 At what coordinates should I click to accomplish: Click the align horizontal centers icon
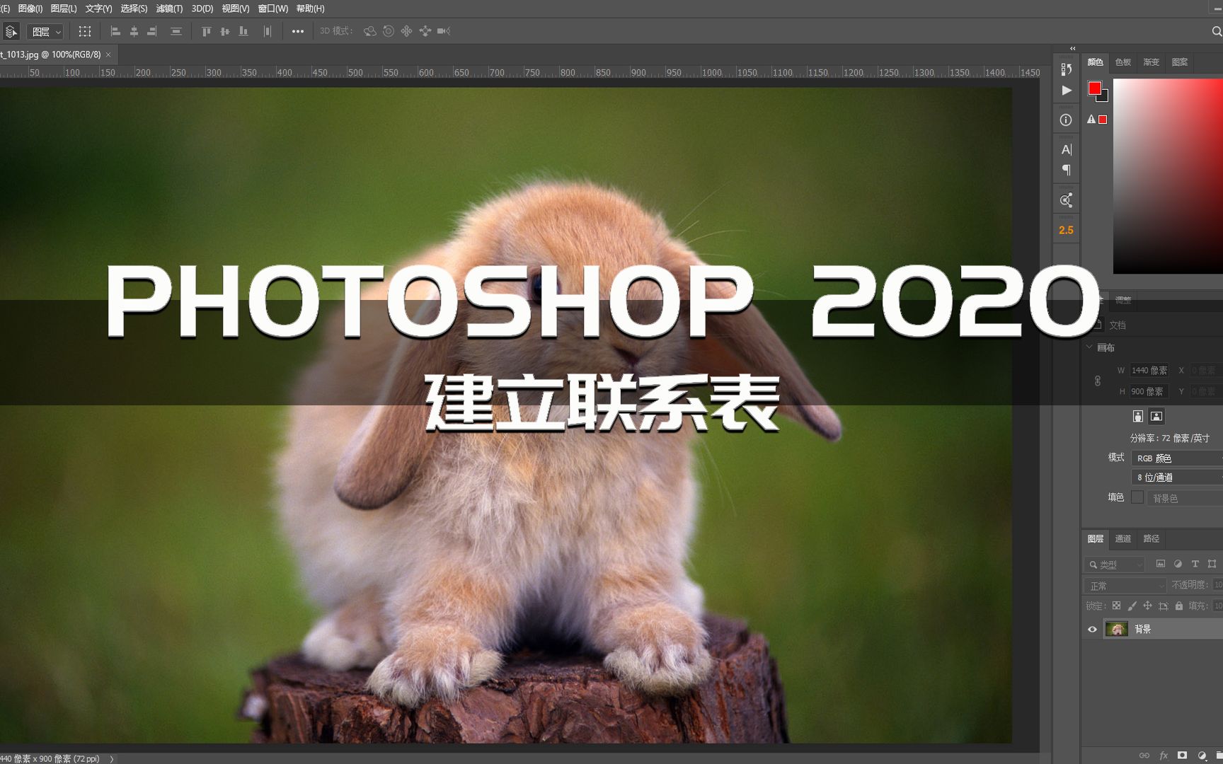pos(134,31)
